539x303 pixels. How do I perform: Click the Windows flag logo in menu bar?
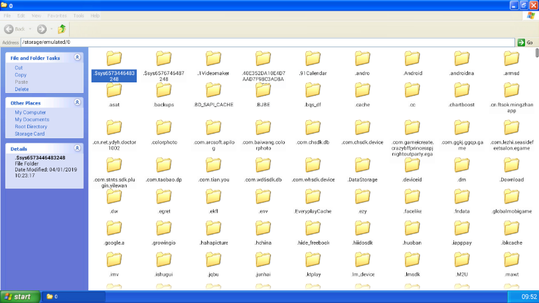tap(531, 16)
